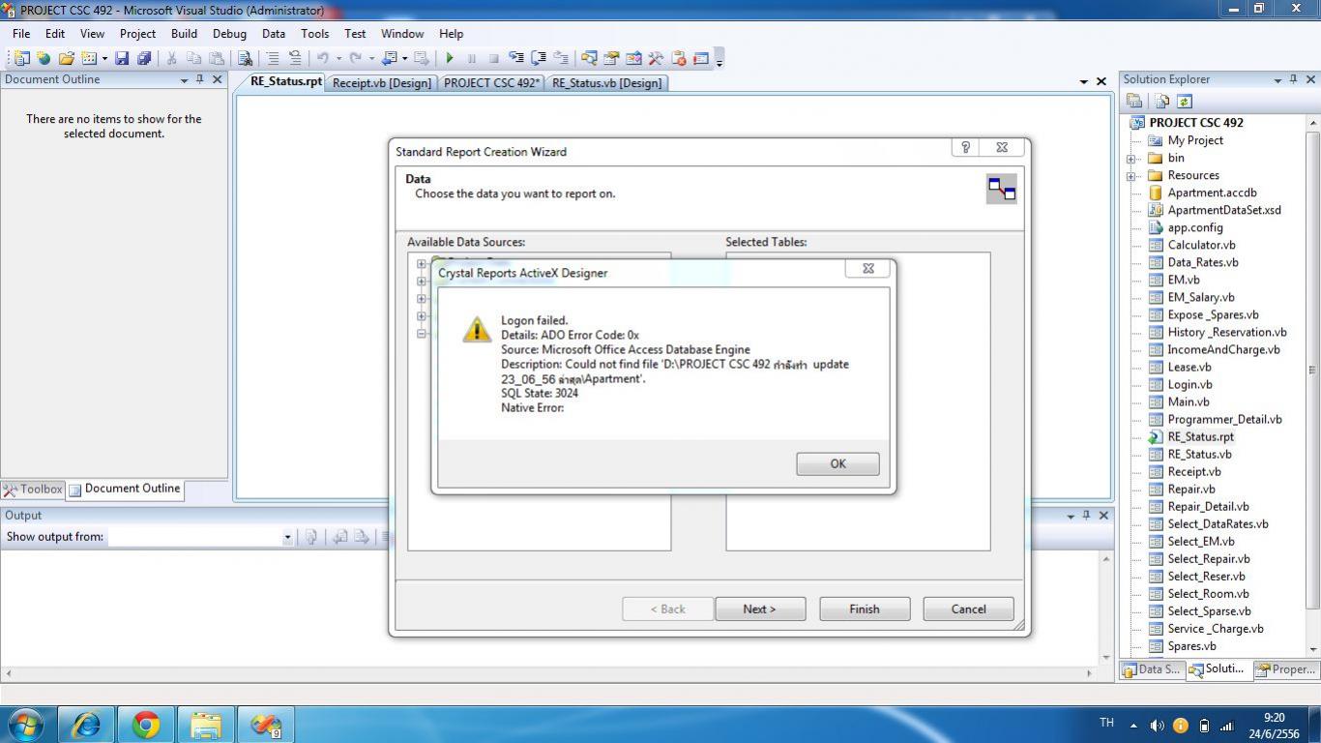Viewport: 1321px width, 743px height.
Task: Open the Tools menu
Action: point(314,33)
